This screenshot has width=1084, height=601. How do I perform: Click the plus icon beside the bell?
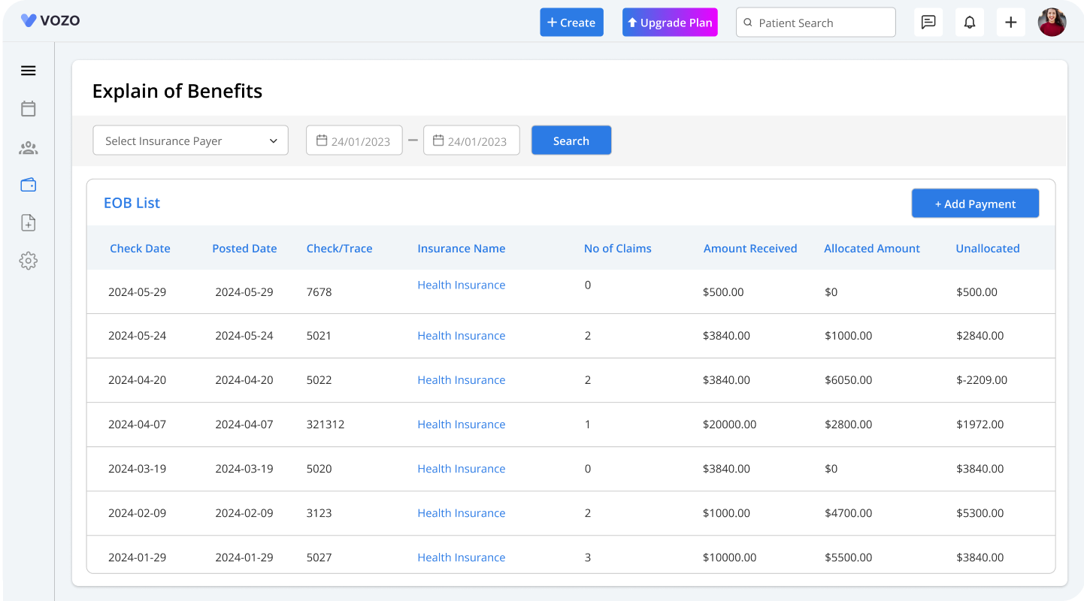click(x=1011, y=23)
